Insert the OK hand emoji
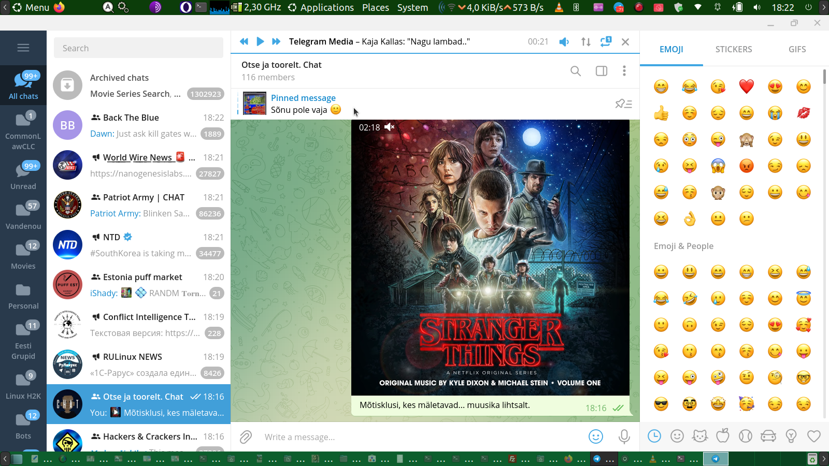This screenshot has height=466, width=829. click(690, 219)
